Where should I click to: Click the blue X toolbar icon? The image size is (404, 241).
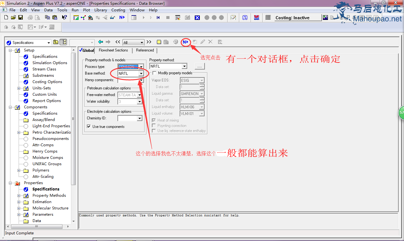197,18
